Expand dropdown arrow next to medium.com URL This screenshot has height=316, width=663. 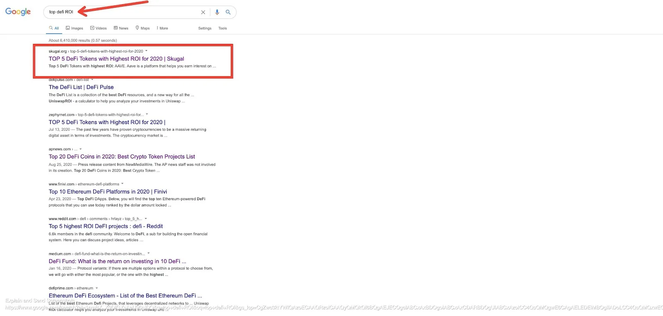click(149, 253)
